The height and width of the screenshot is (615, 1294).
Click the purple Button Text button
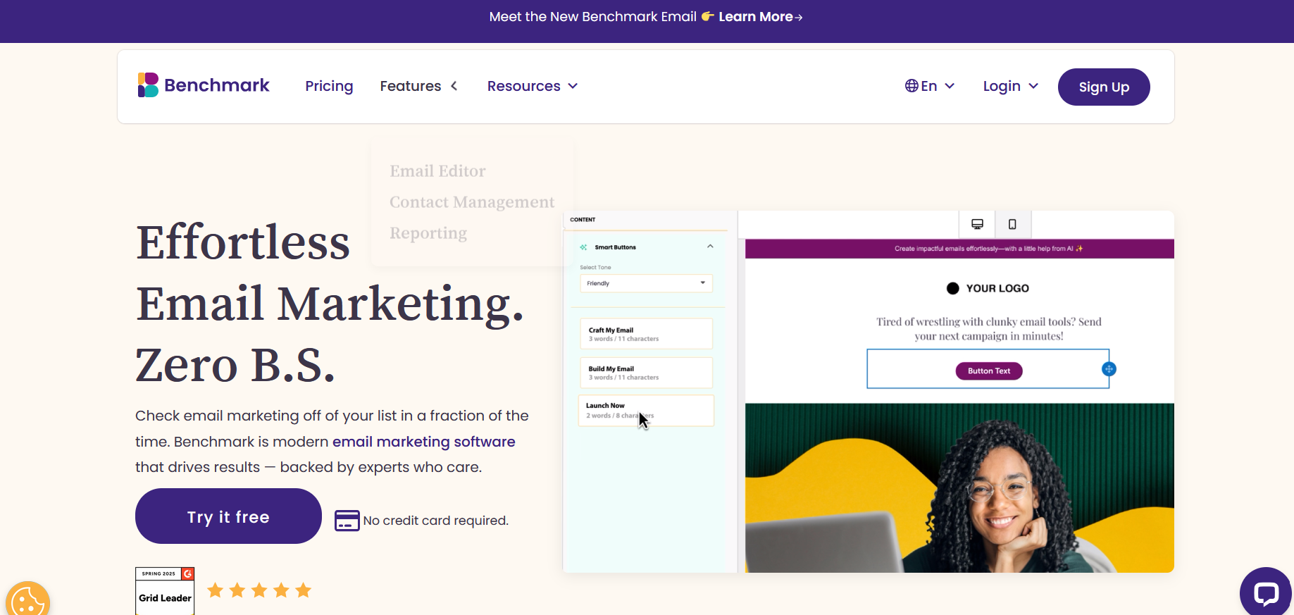989,371
